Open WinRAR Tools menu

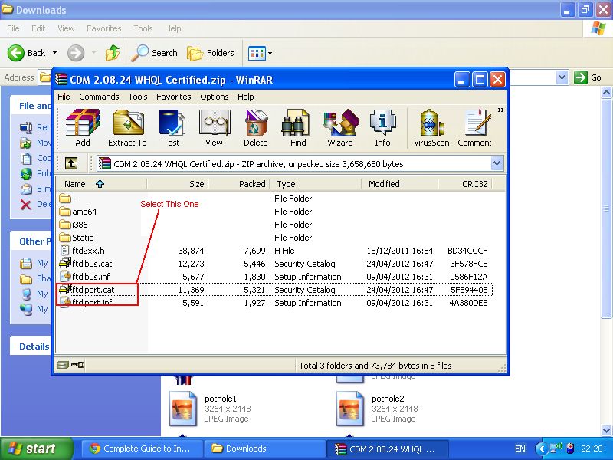pos(138,97)
